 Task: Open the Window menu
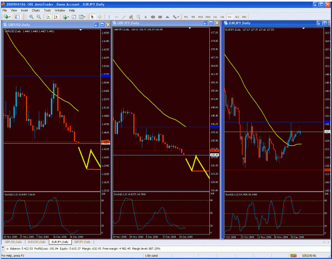click(60, 10)
